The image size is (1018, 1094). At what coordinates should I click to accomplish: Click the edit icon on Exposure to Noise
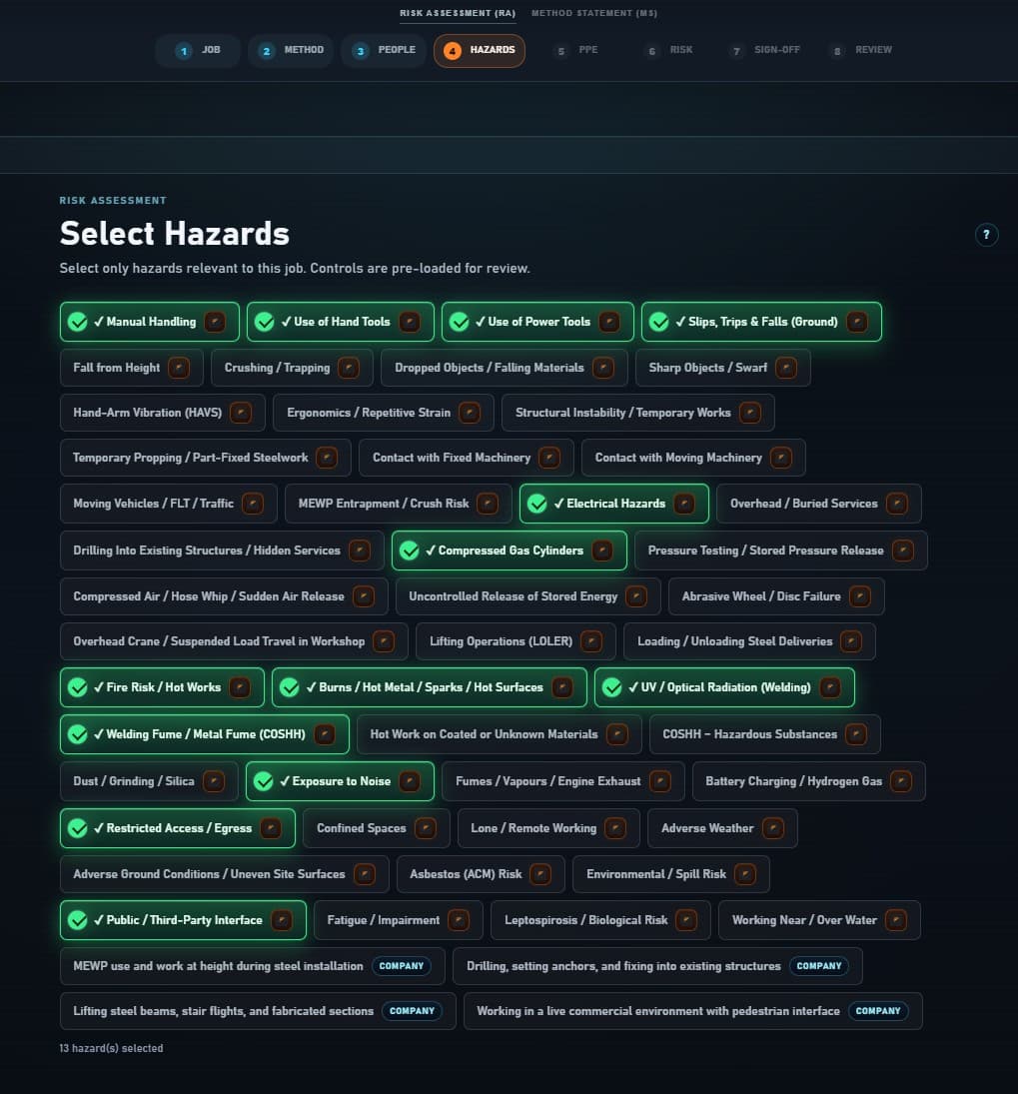(410, 781)
